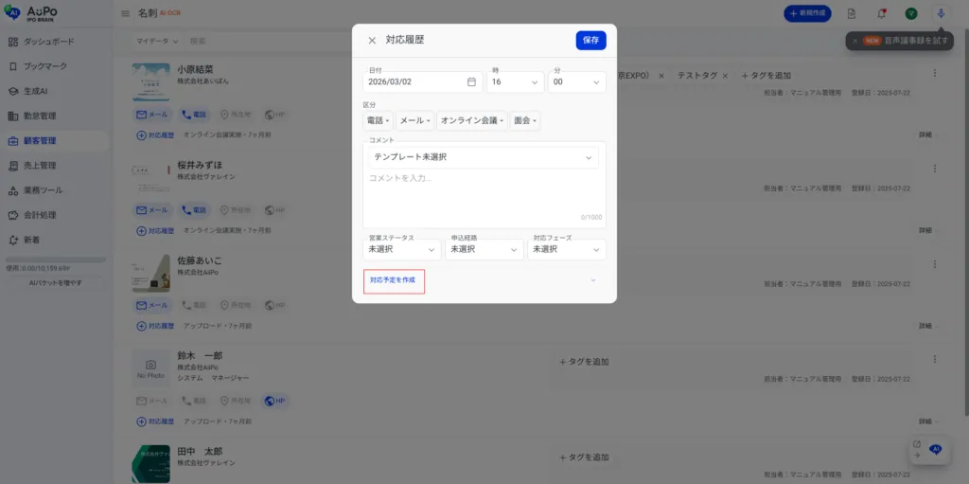The height and width of the screenshot is (484, 969).
Task: Open the 対応フェーズ dropdown
Action: (567, 249)
